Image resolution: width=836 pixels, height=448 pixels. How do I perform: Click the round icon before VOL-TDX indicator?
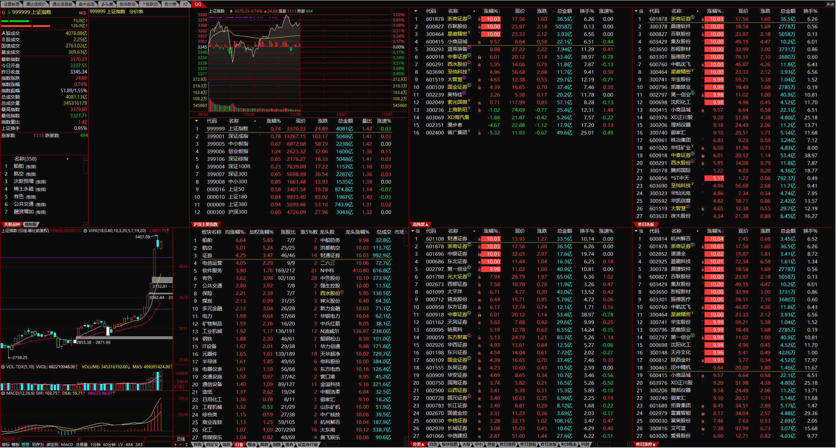pyautogui.click(x=3, y=367)
